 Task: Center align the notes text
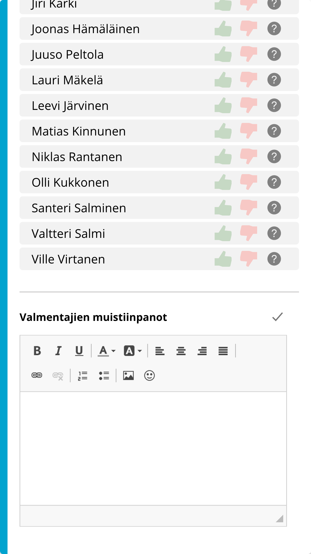[x=181, y=351]
